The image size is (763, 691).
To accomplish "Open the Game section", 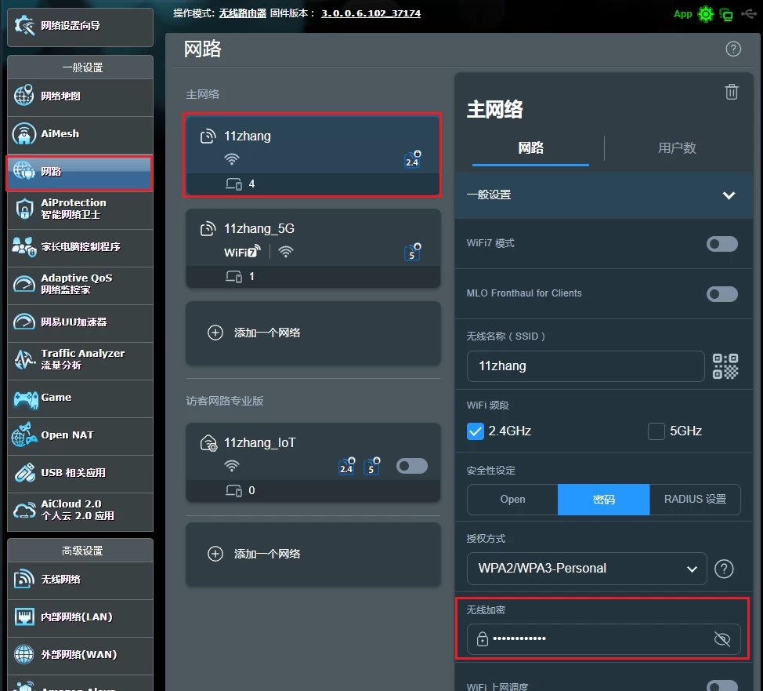I will 79,398.
